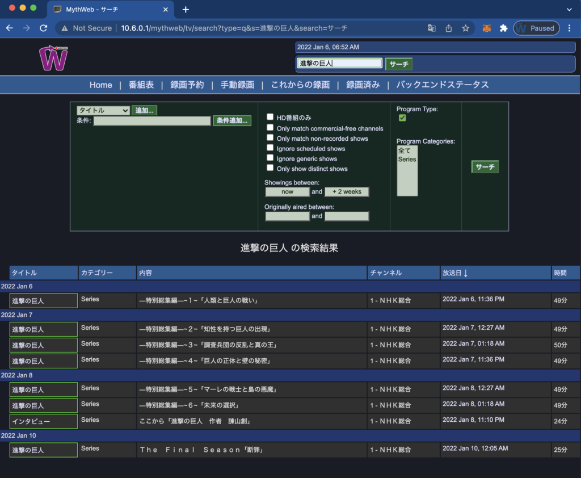Screen dimensions: 581x478
Task: Uncheck the Program Type checkbox
Action: (x=402, y=118)
